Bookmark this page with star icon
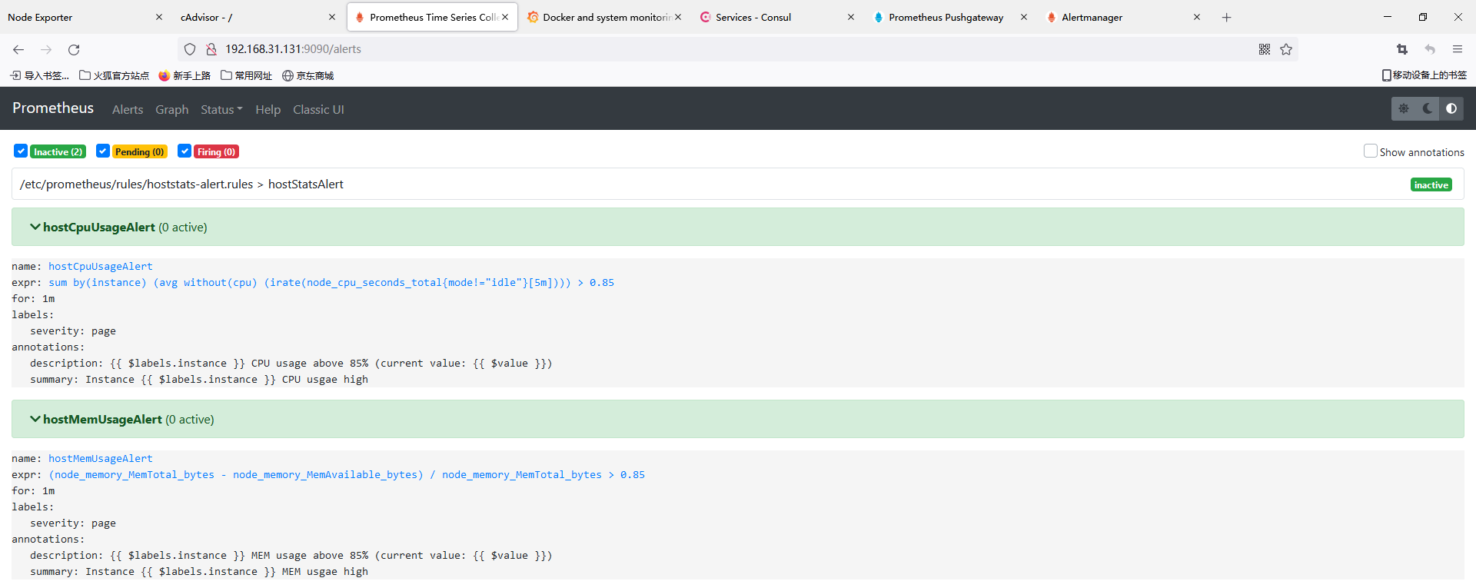The image size is (1476, 588). (x=1286, y=49)
